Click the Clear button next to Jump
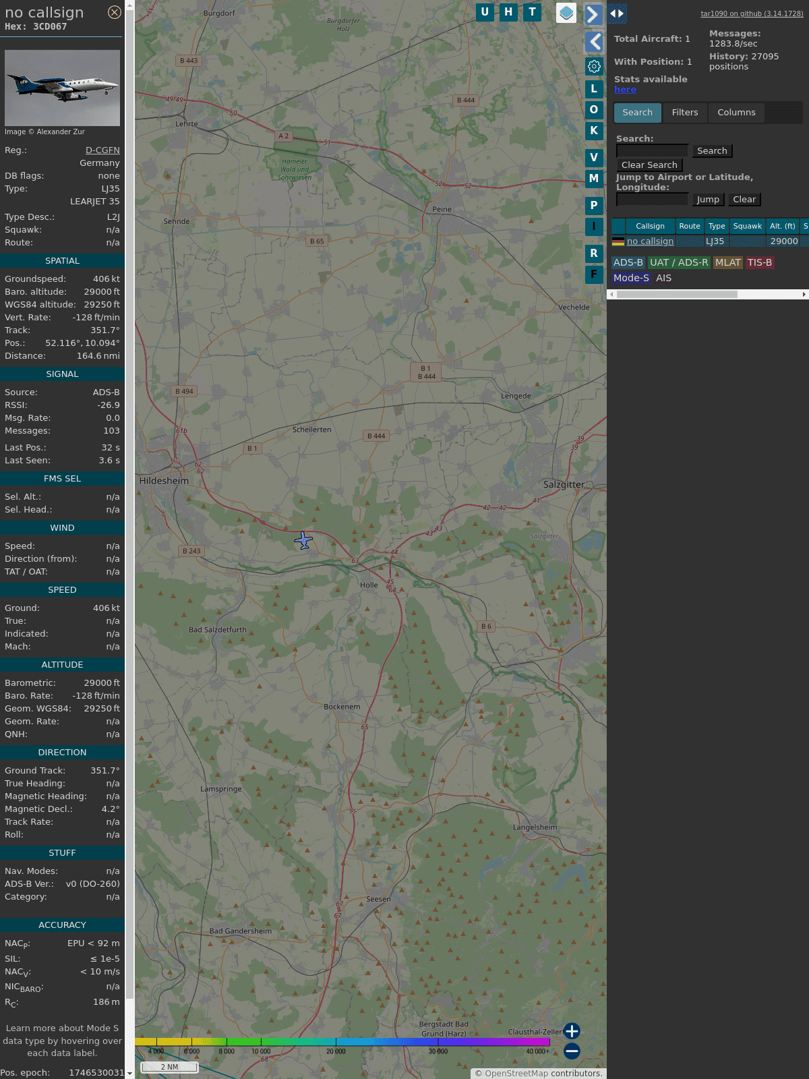809x1079 pixels. pyautogui.click(x=744, y=200)
